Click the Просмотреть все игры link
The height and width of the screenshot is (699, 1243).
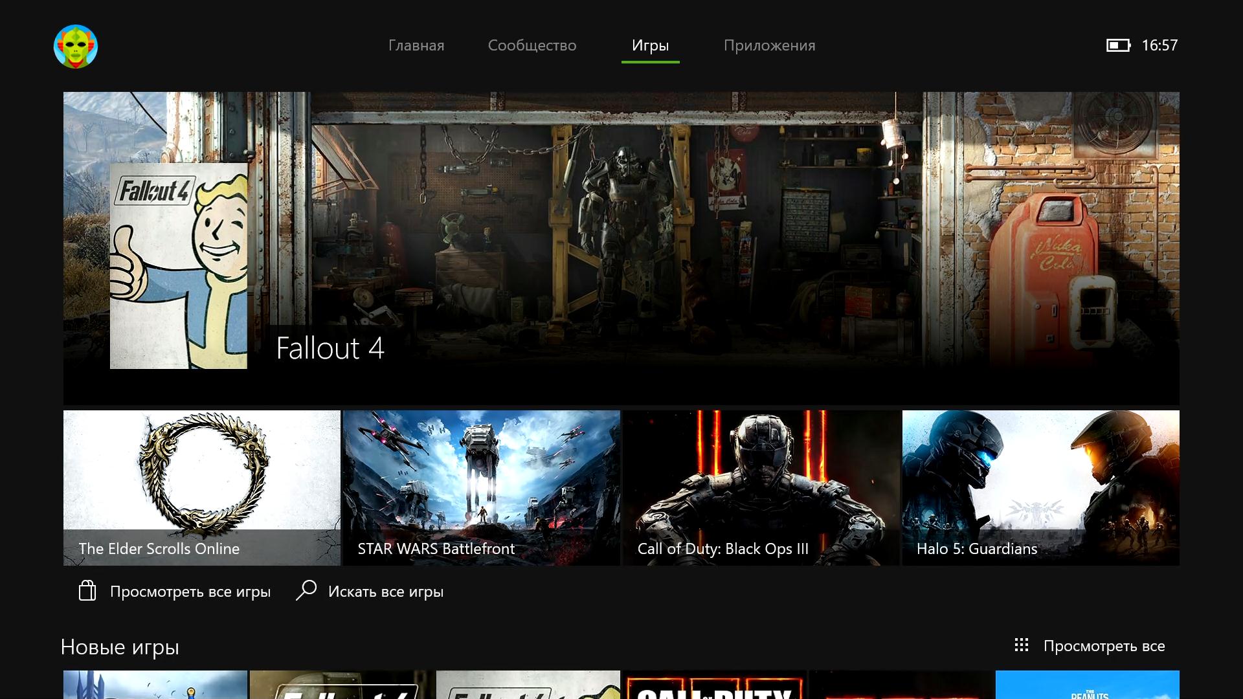190,592
